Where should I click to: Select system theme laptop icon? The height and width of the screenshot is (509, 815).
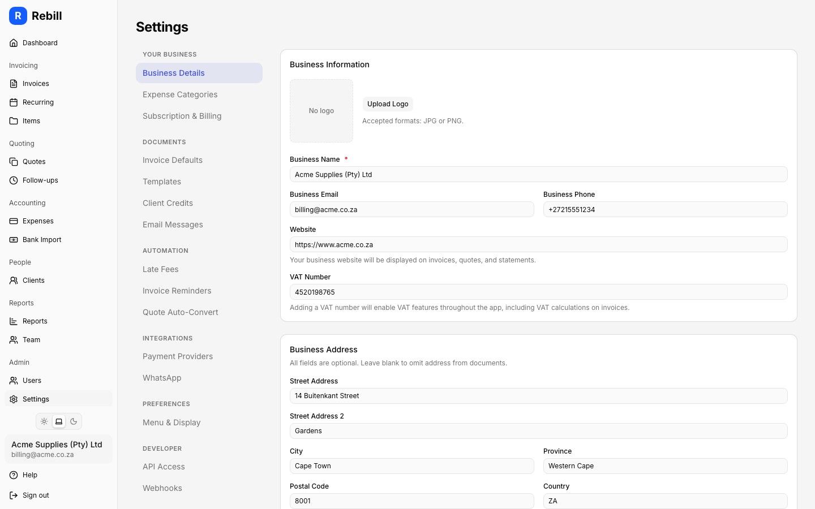pos(59,421)
